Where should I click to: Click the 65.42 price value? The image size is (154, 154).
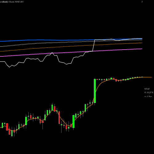pos(147,89)
